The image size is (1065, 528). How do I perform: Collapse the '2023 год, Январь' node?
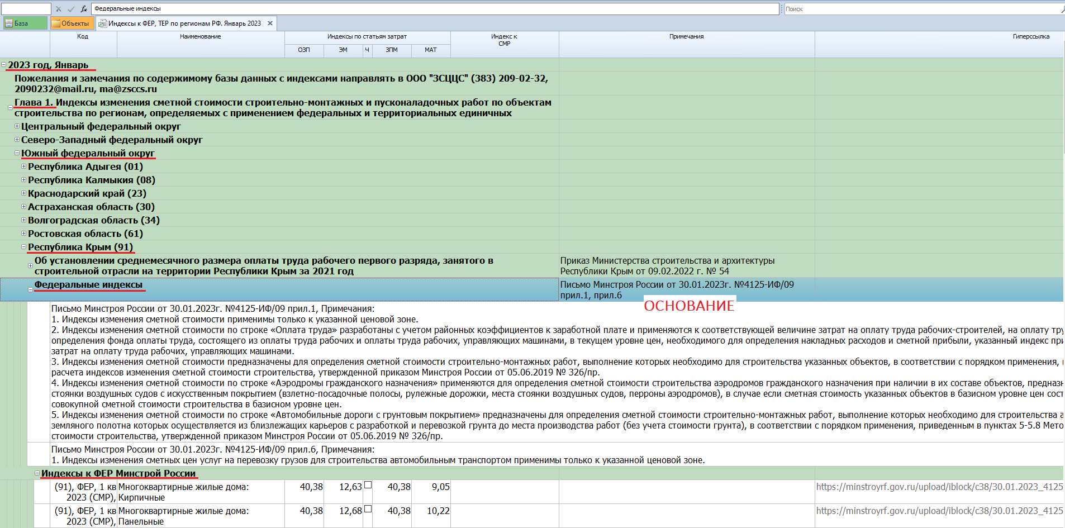coord(3,65)
